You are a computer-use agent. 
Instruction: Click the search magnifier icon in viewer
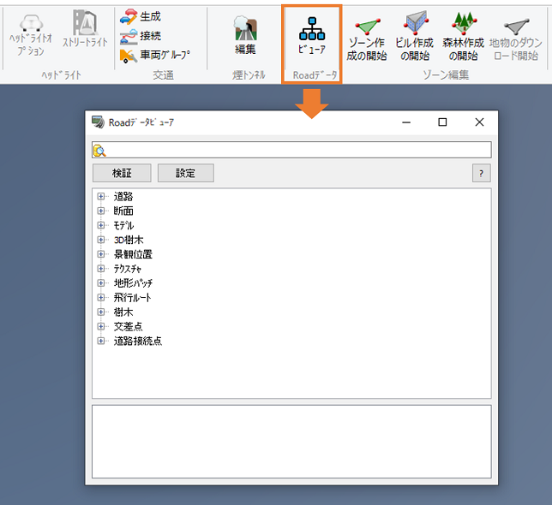pyautogui.click(x=99, y=151)
